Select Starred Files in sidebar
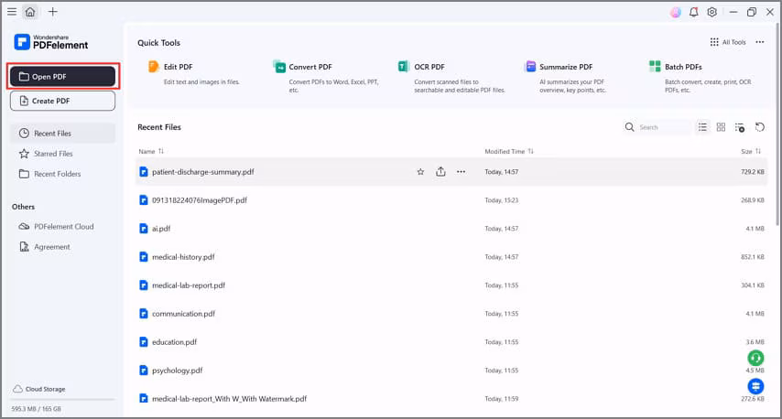This screenshot has width=782, height=419. (63, 154)
